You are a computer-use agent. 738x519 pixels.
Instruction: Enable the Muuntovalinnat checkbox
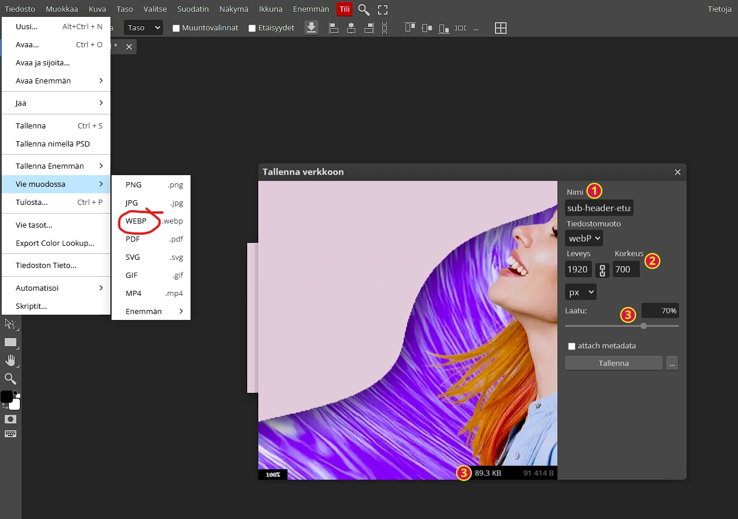pyautogui.click(x=176, y=28)
